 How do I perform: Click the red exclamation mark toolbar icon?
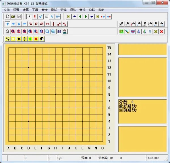click(x=35, y=17)
